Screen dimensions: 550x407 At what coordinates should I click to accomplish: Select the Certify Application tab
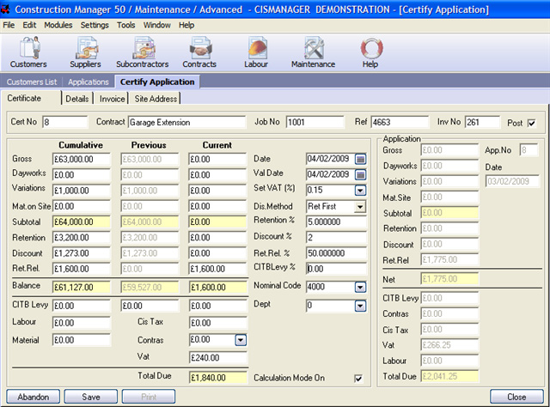pos(157,82)
